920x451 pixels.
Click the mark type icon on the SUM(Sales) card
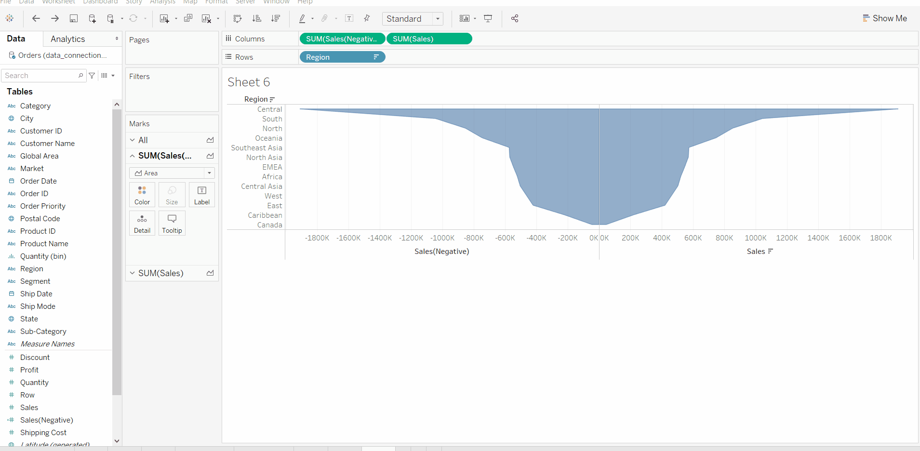click(x=210, y=273)
